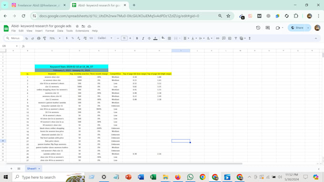Toggle strikethrough formatting
324x182 pixels.
(x=149, y=38)
